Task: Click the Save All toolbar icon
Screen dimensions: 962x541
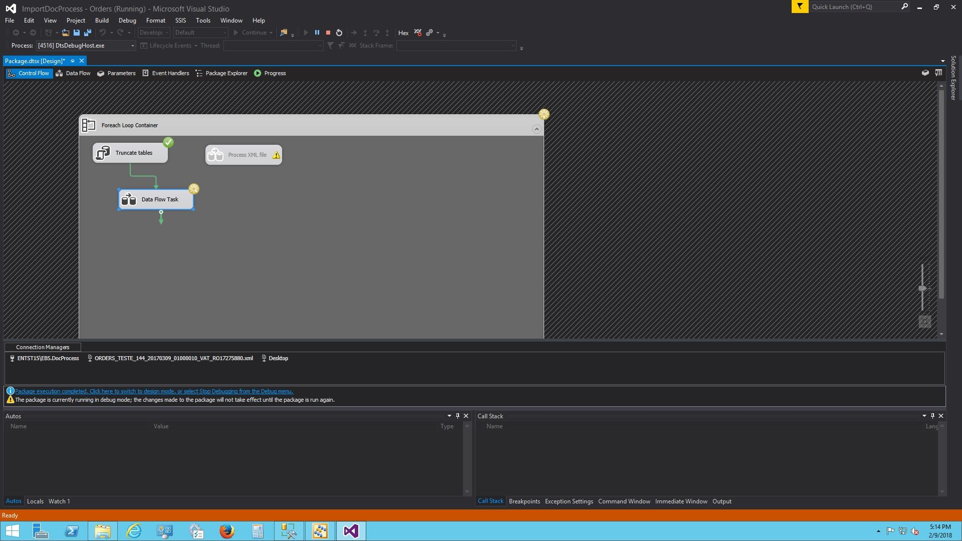Action: 88,33
